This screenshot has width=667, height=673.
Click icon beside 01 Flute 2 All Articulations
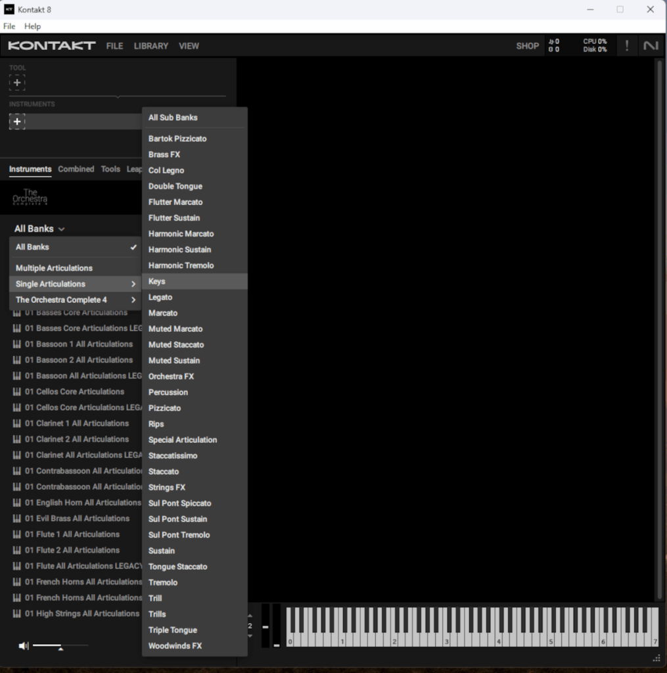(16, 550)
